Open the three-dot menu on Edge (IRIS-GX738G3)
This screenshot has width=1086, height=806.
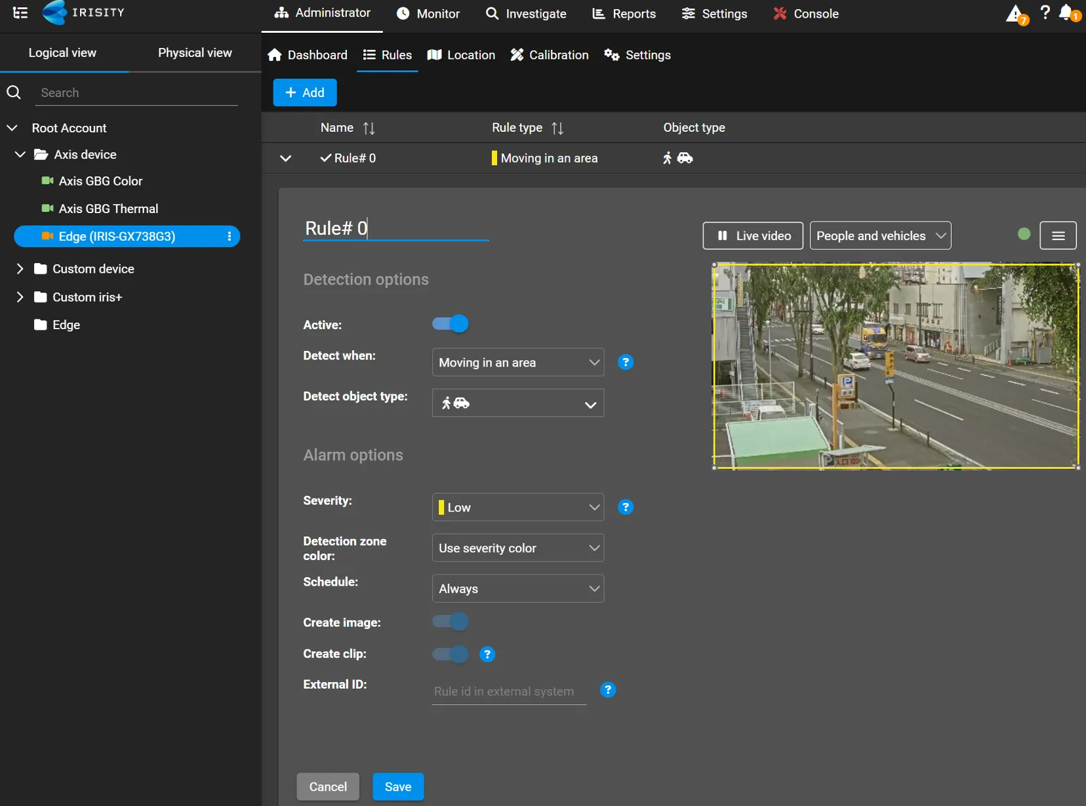(229, 237)
